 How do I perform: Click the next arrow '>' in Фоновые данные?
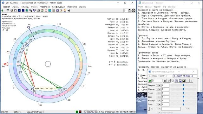(x=191, y=81)
